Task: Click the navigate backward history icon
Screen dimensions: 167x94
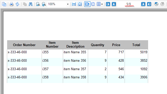Action: [x=156, y=4]
